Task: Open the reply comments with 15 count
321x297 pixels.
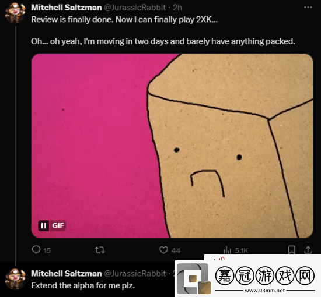Action: pos(41,250)
